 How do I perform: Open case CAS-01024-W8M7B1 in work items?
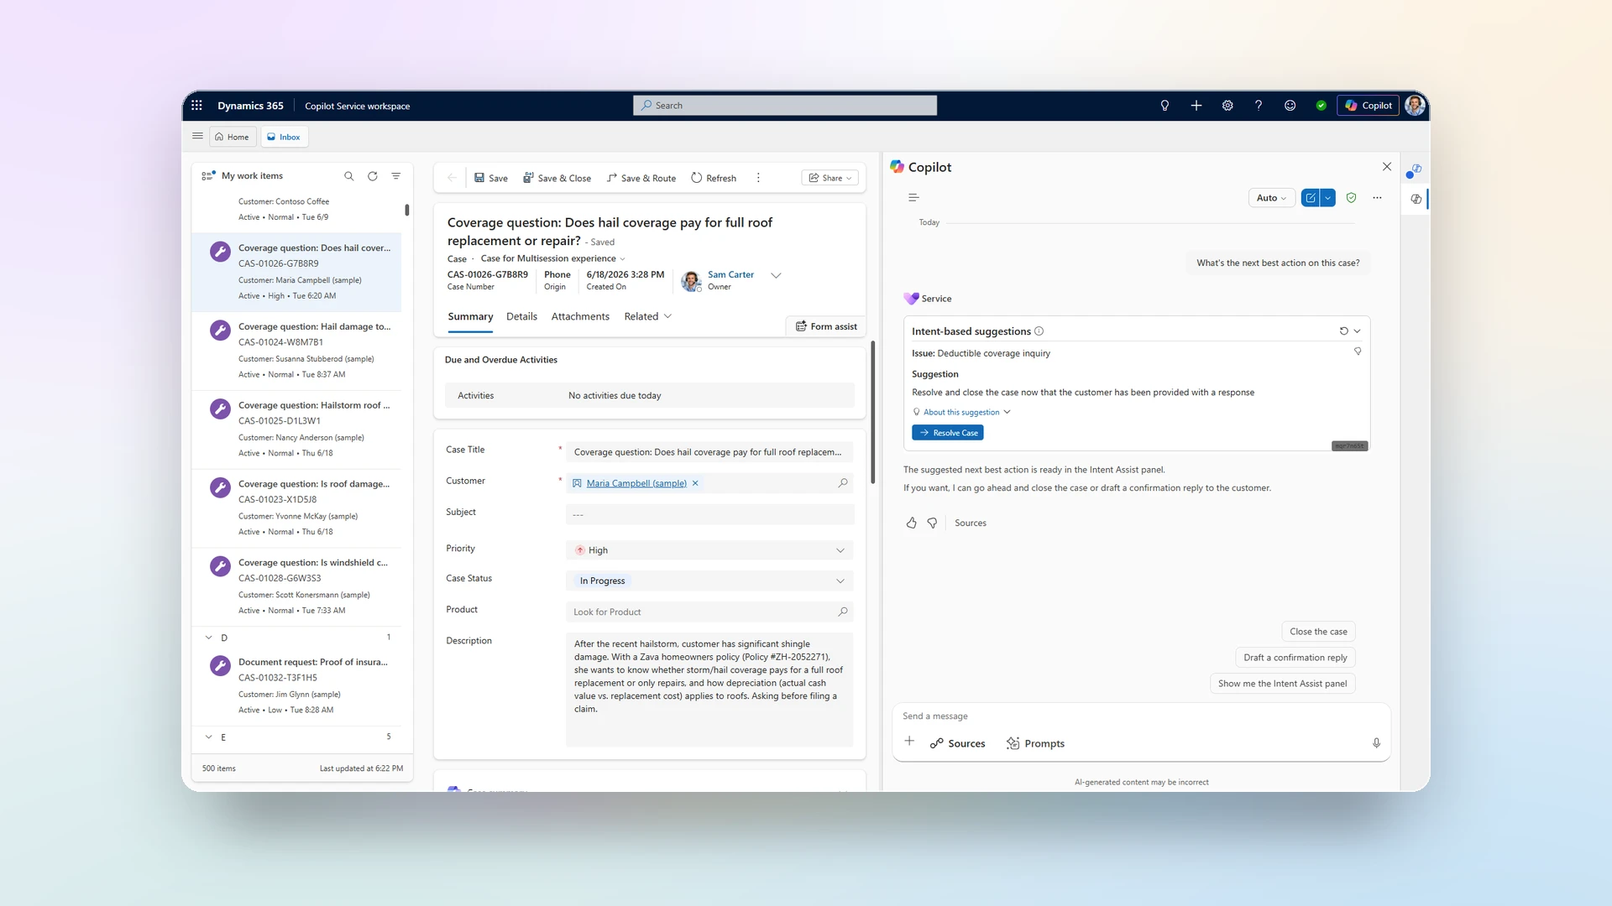coord(297,351)
